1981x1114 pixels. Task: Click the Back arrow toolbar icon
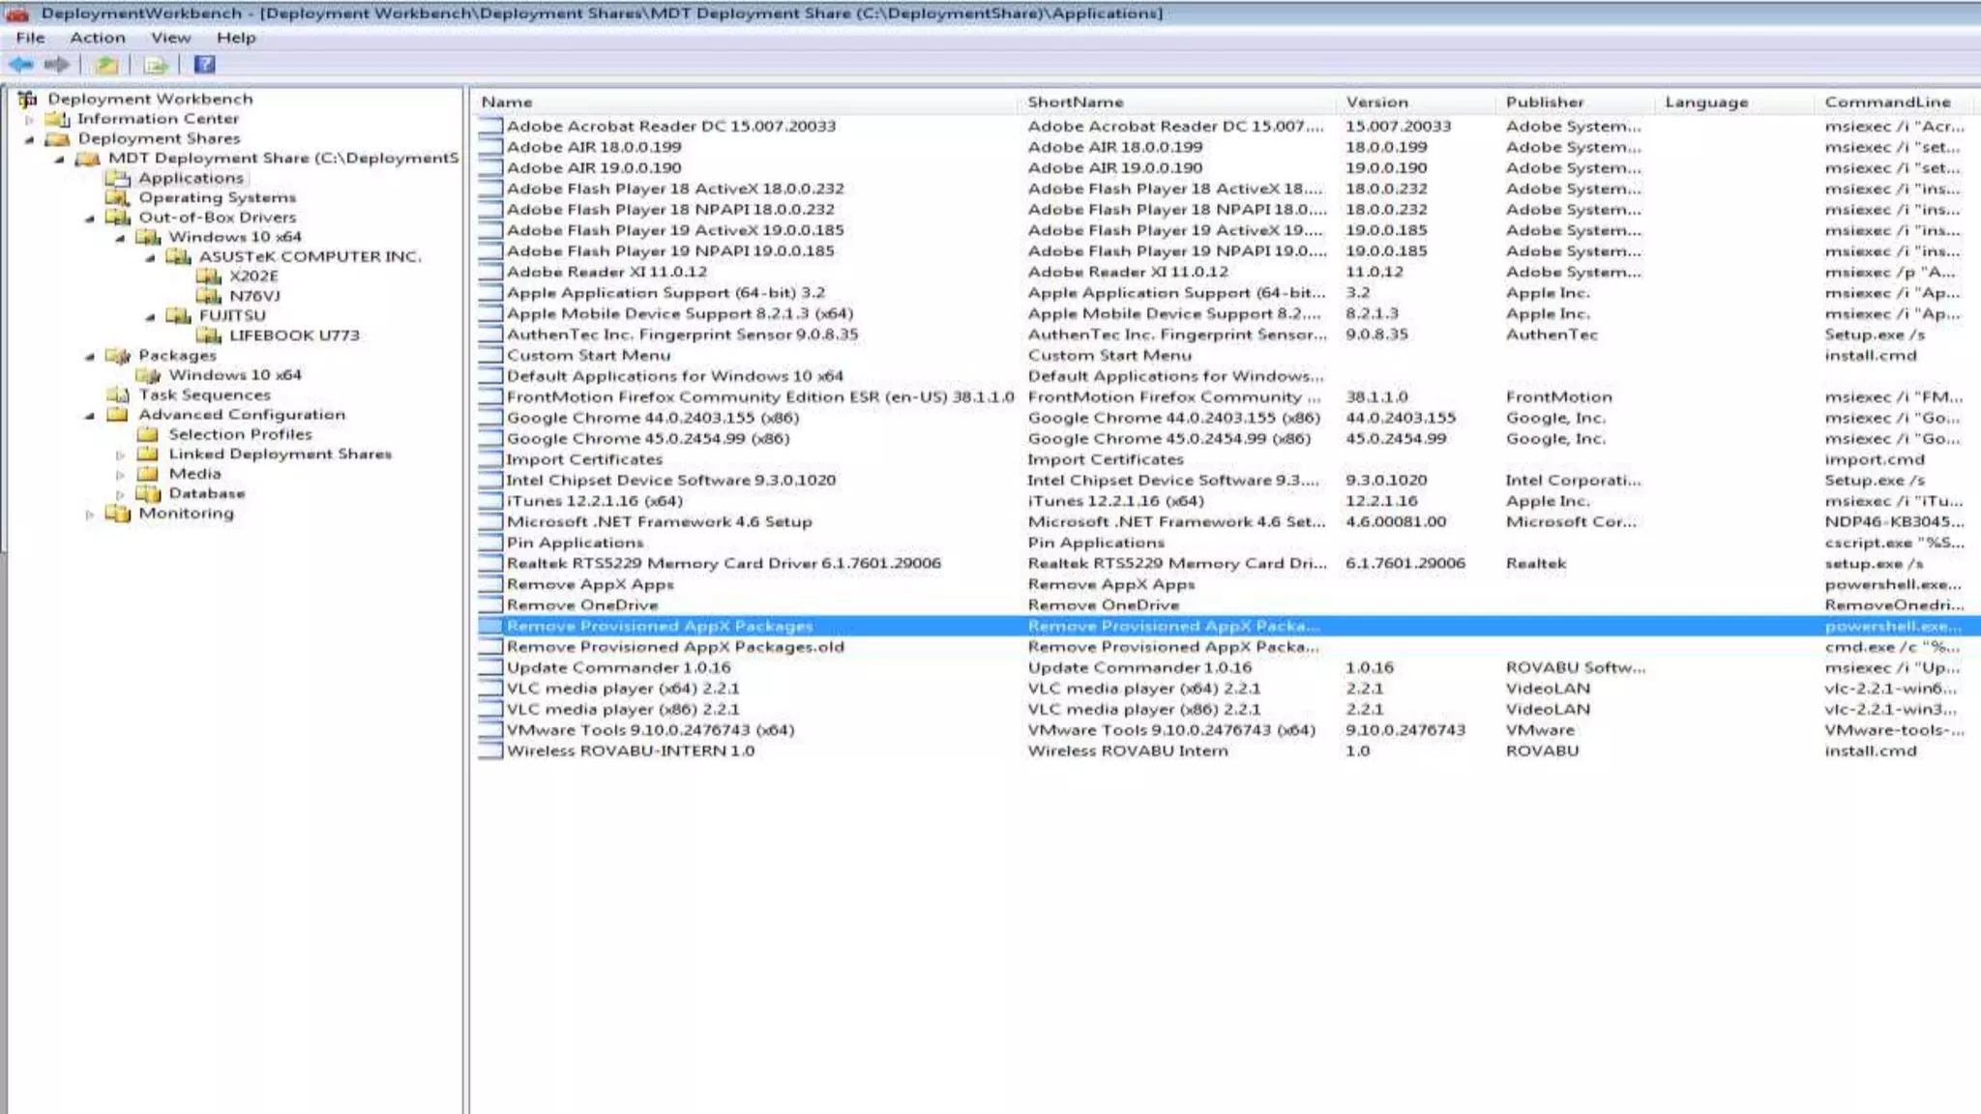pyautogui.click(x=20, y=65)
